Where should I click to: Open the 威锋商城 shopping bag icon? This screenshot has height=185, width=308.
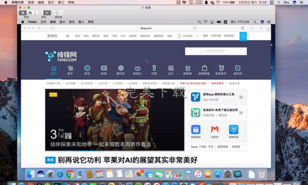coord(204,70)
